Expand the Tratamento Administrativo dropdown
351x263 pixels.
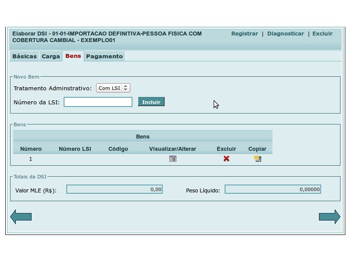[113, 88]
